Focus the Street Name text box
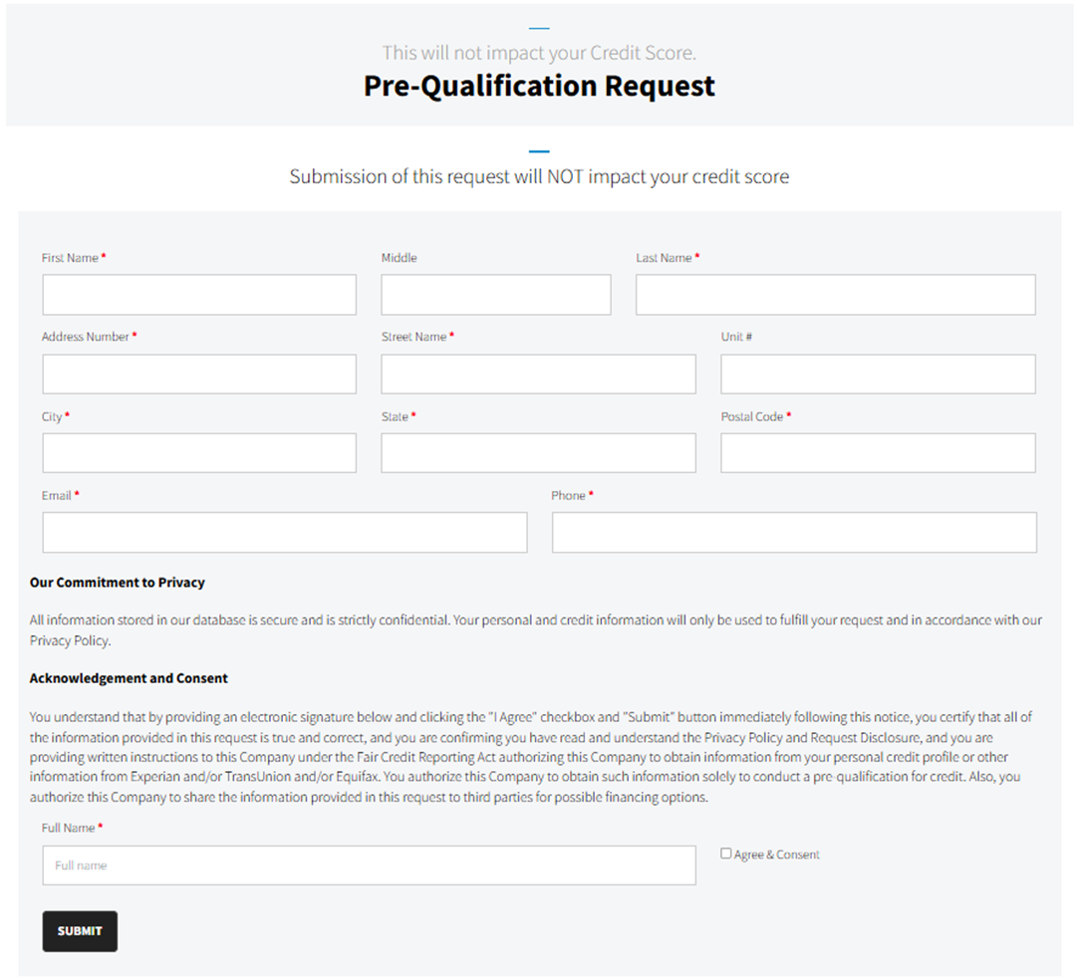The height and width of the screenshot is (980, 1081). (538, 373)
